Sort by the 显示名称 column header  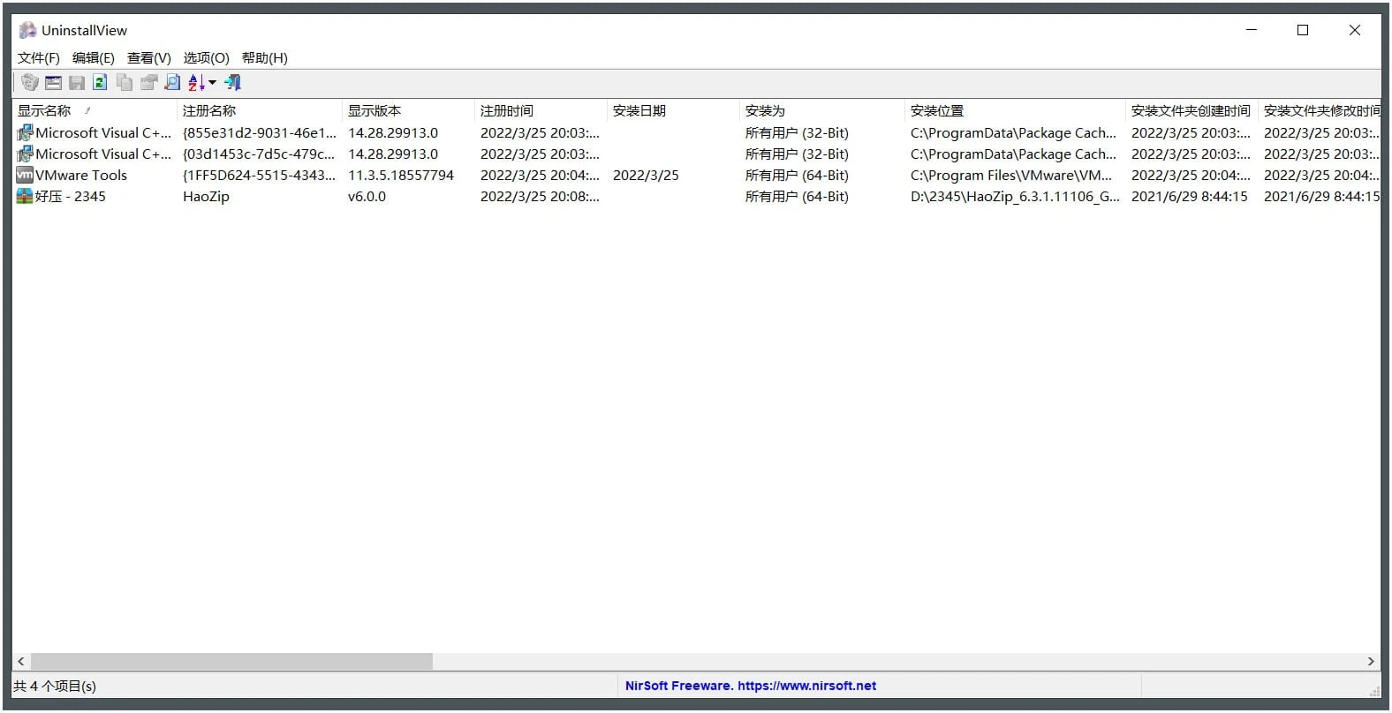44,111
